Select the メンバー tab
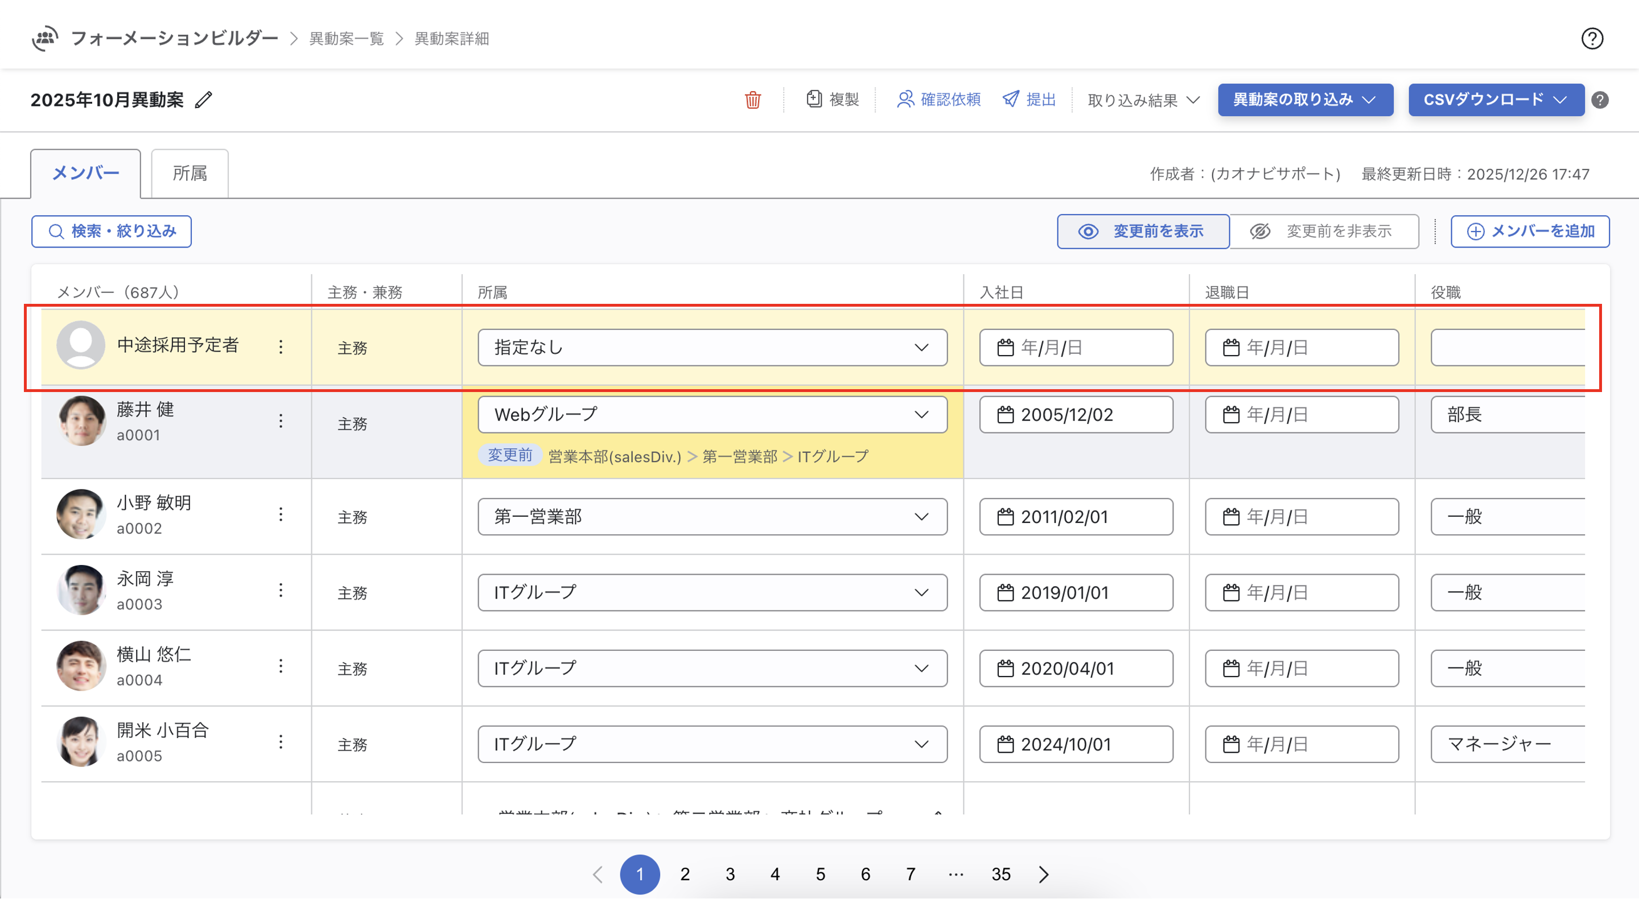The image size is (1639, 899). [85, 173]
